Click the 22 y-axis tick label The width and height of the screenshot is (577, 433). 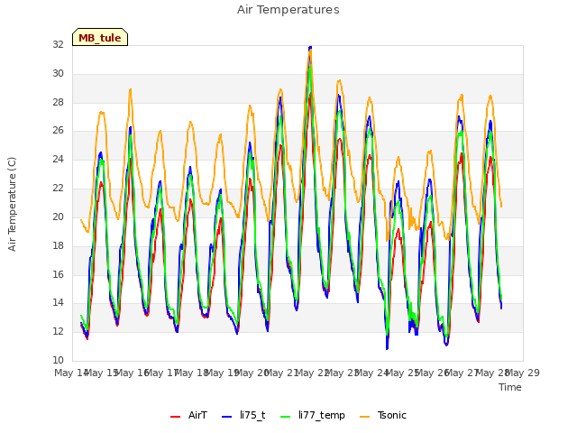point(58,188)
